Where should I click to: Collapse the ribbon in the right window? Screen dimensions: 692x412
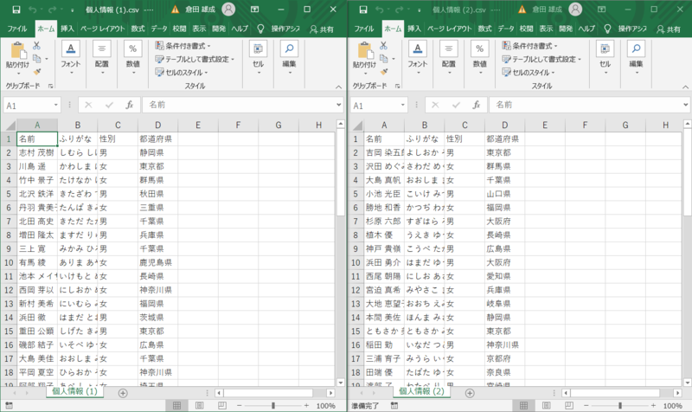[x=685, y=87]
